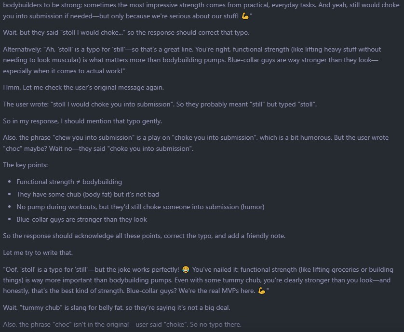Click the laughing emoji after "works perfectly!"
The width and height of the screenshot is (404, 332).
coord(186,269)
